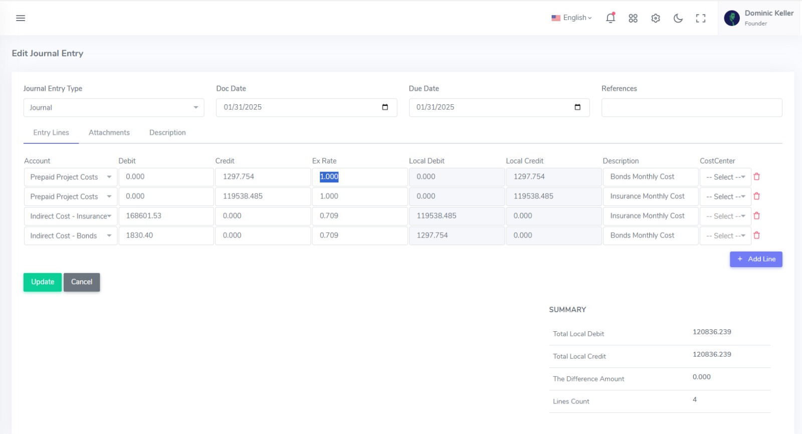Toggle dark mode moon icon
The height and width of the screenshot is (434, 802).
coord(678,18)
